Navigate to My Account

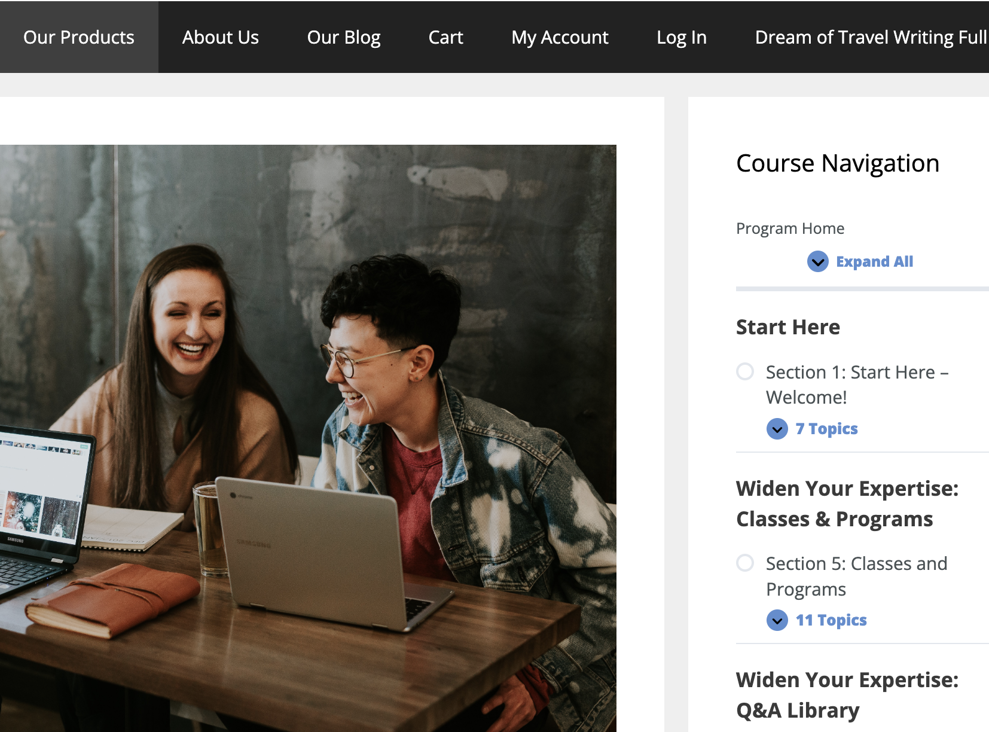[560, 37]
